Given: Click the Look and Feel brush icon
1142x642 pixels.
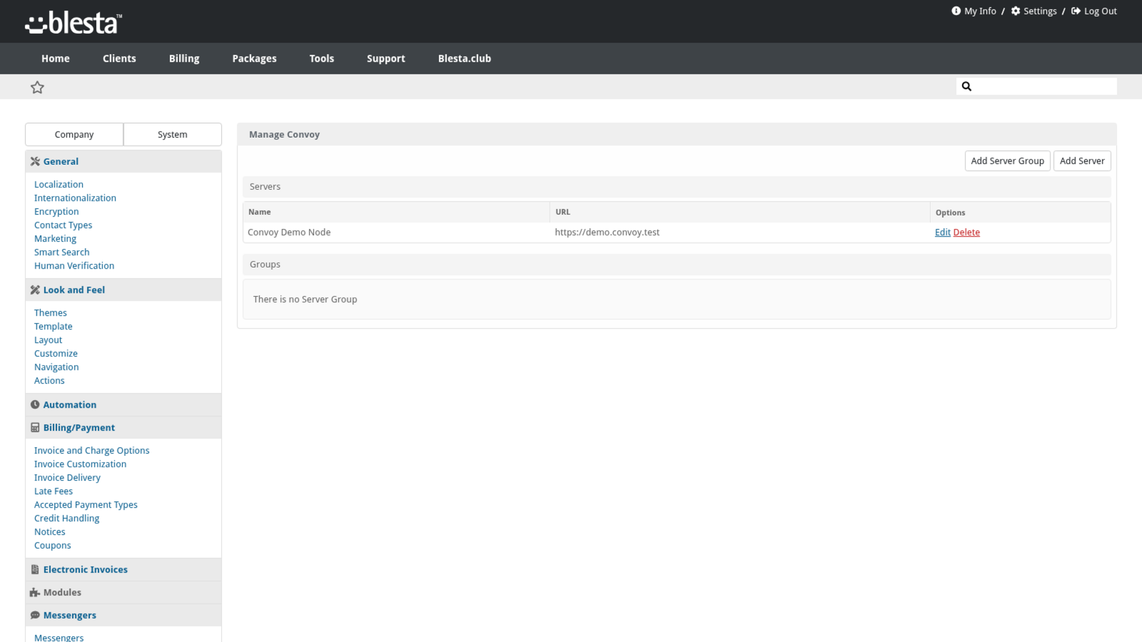Looking at the screenshot, I should 35,290.
